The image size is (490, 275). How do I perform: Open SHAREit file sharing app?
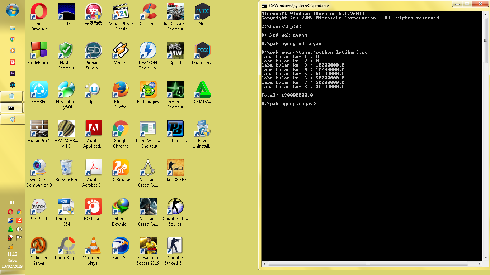(39, 89)
